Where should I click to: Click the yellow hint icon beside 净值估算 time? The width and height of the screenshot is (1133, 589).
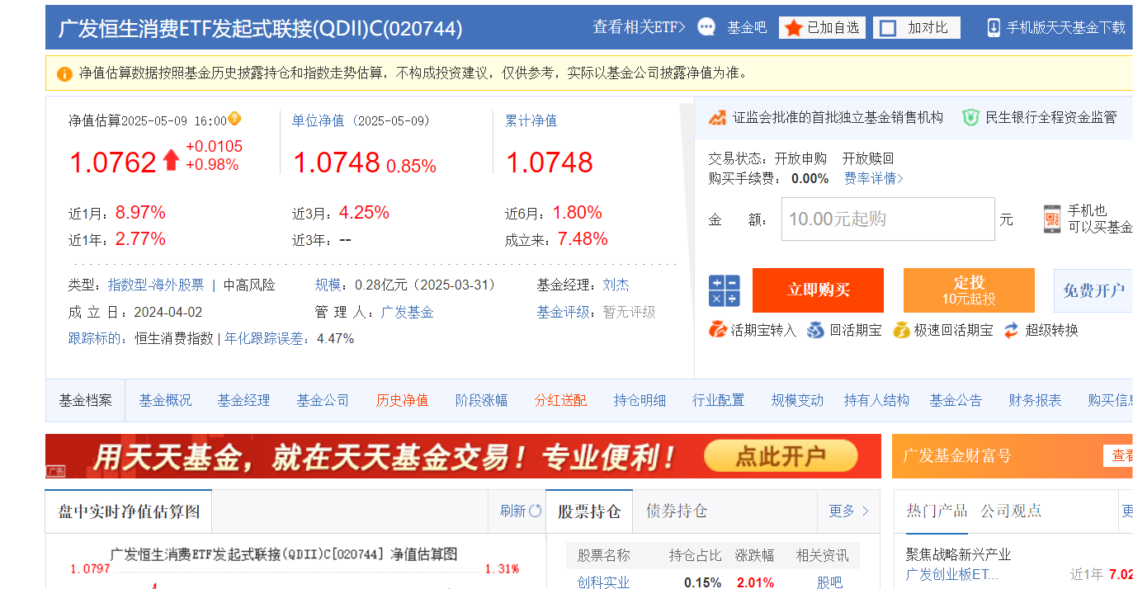(x=234, y=118)
